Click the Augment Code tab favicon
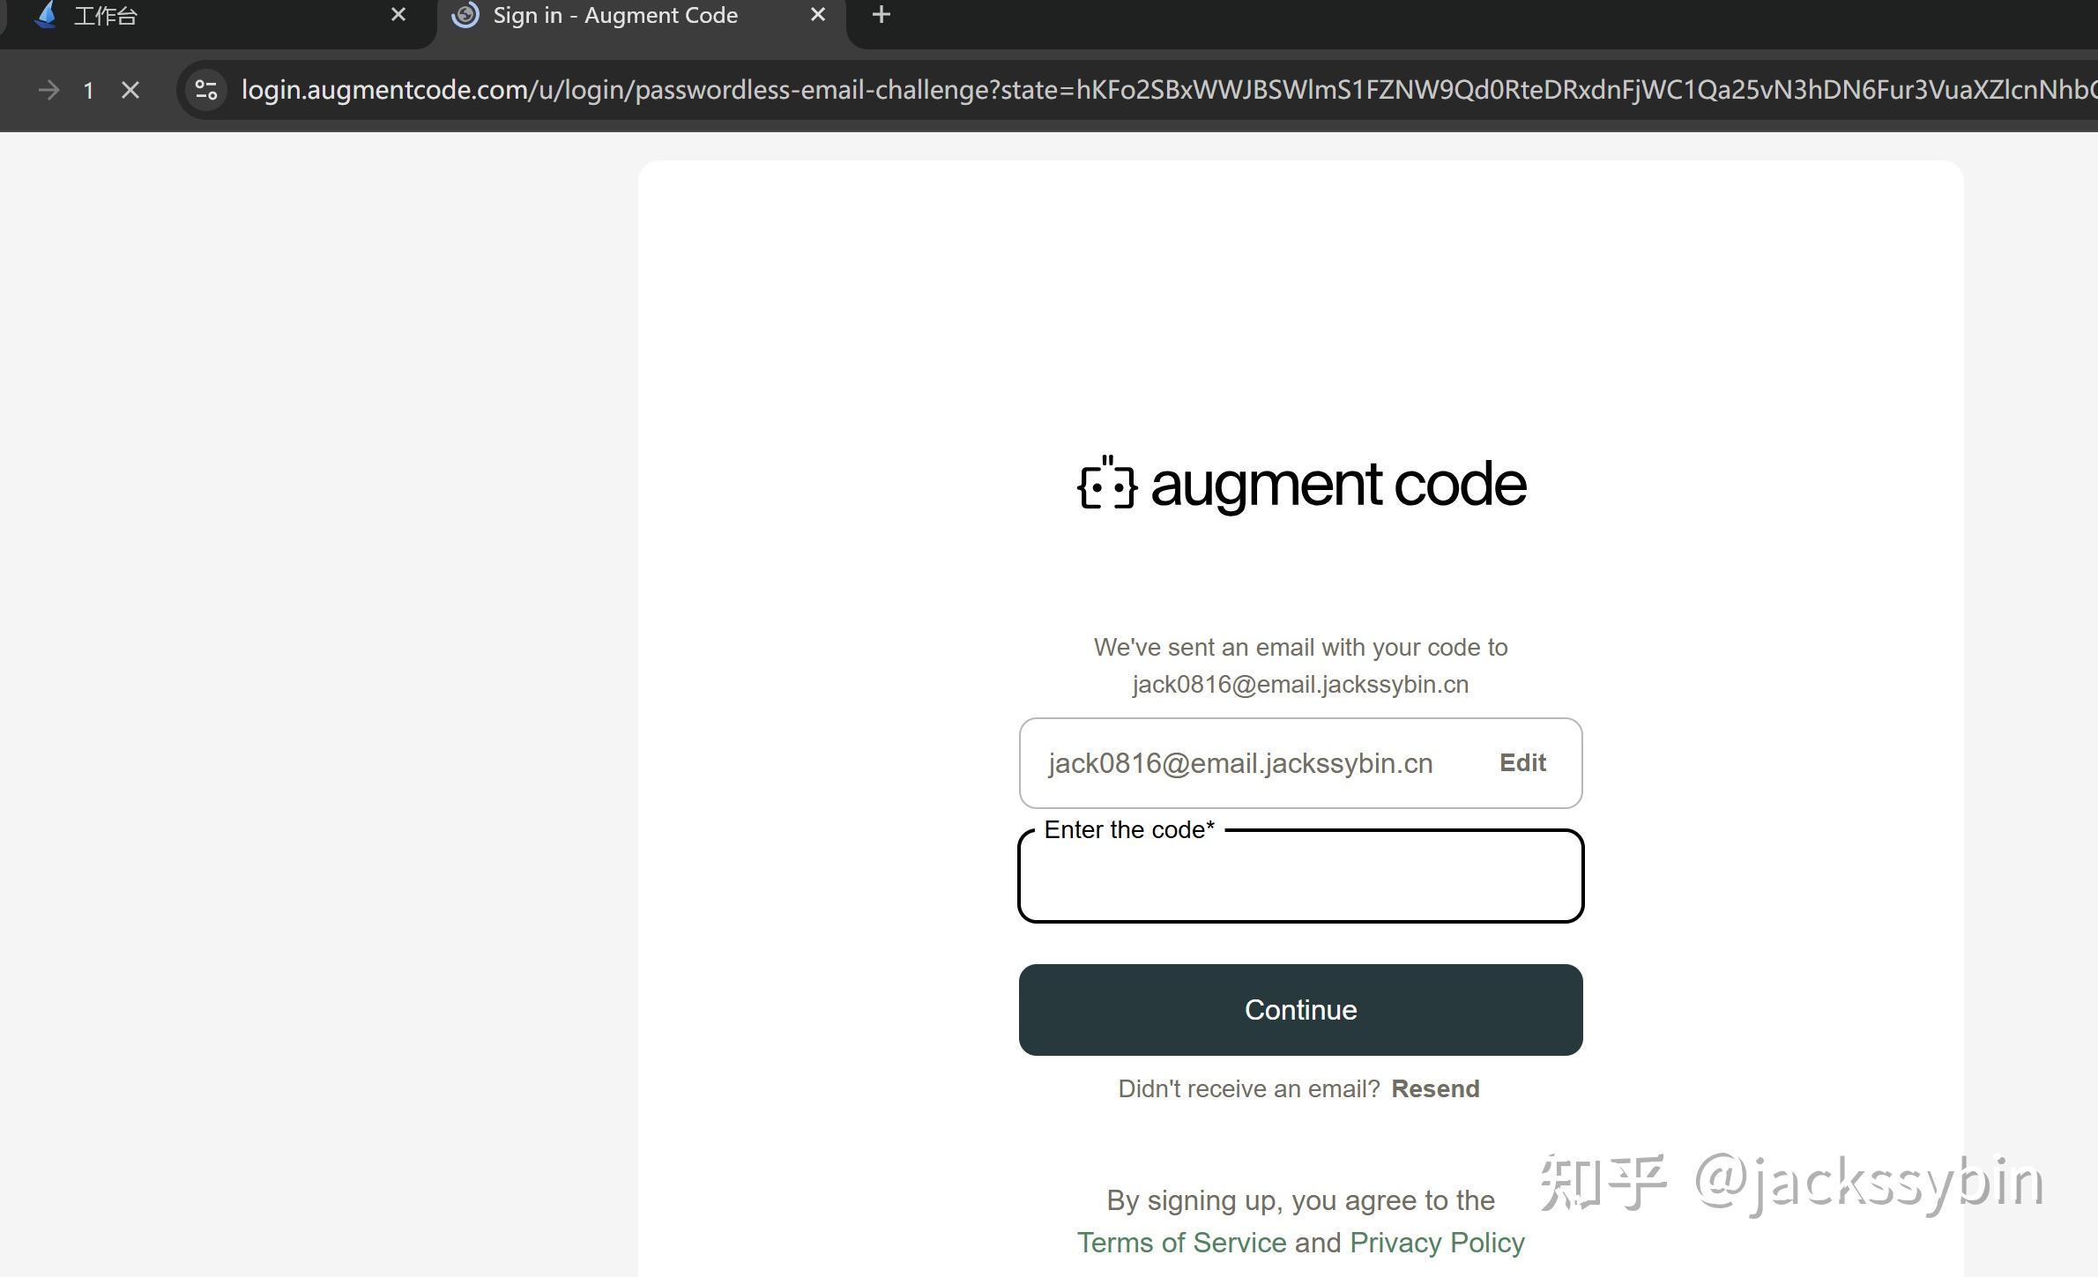Viewport: 2098px width, 1277px height. tap(465, 15)
